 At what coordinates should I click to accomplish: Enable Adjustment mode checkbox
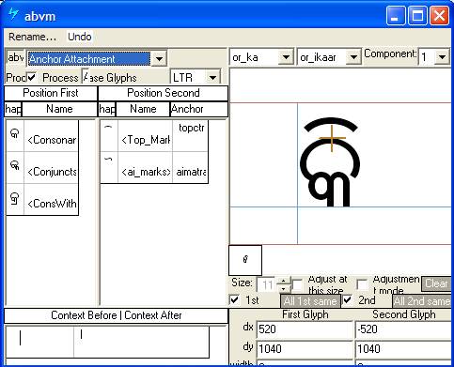[362, 284]
